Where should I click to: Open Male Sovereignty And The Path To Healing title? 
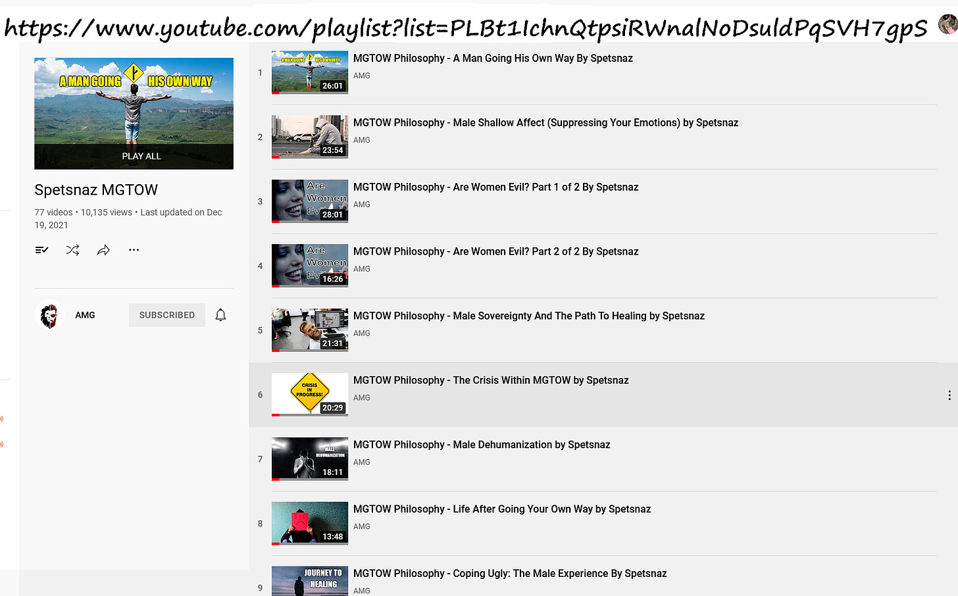coord(529,316)
